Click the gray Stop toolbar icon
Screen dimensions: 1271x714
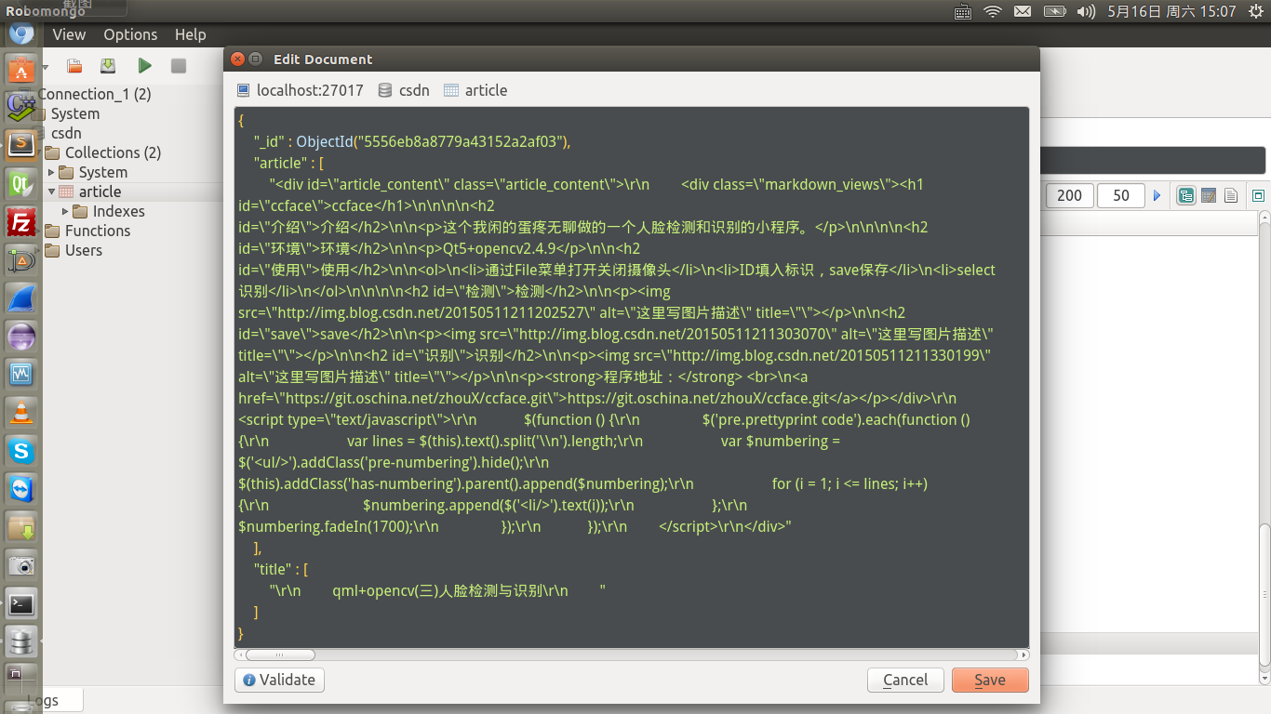179,66
